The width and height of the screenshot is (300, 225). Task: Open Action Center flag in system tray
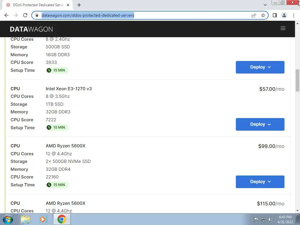(x=256, y=219)
